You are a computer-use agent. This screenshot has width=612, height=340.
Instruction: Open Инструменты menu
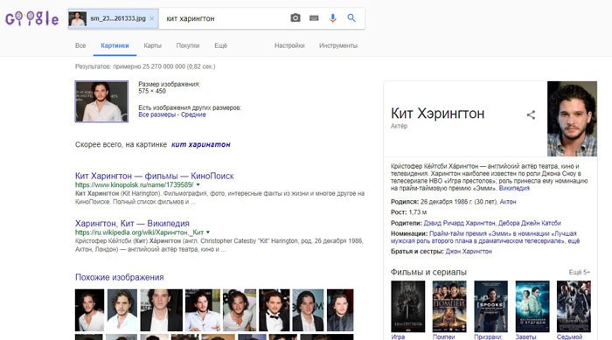tap(338, 45)
